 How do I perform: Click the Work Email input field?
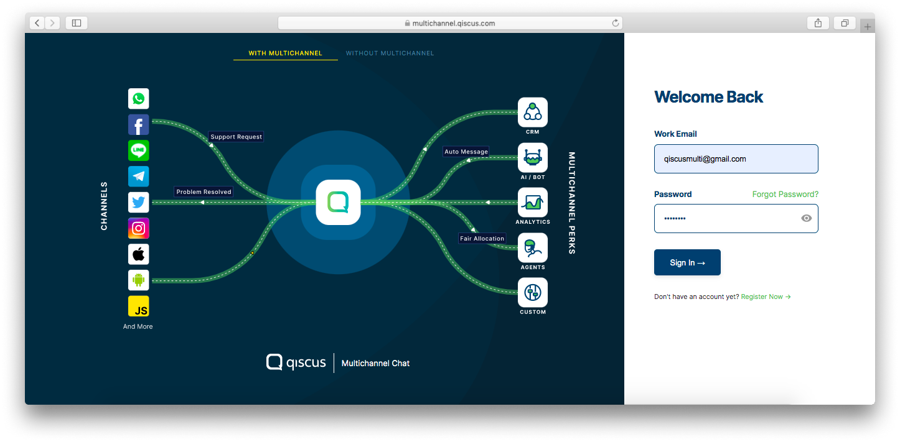(x=736, y=159)
